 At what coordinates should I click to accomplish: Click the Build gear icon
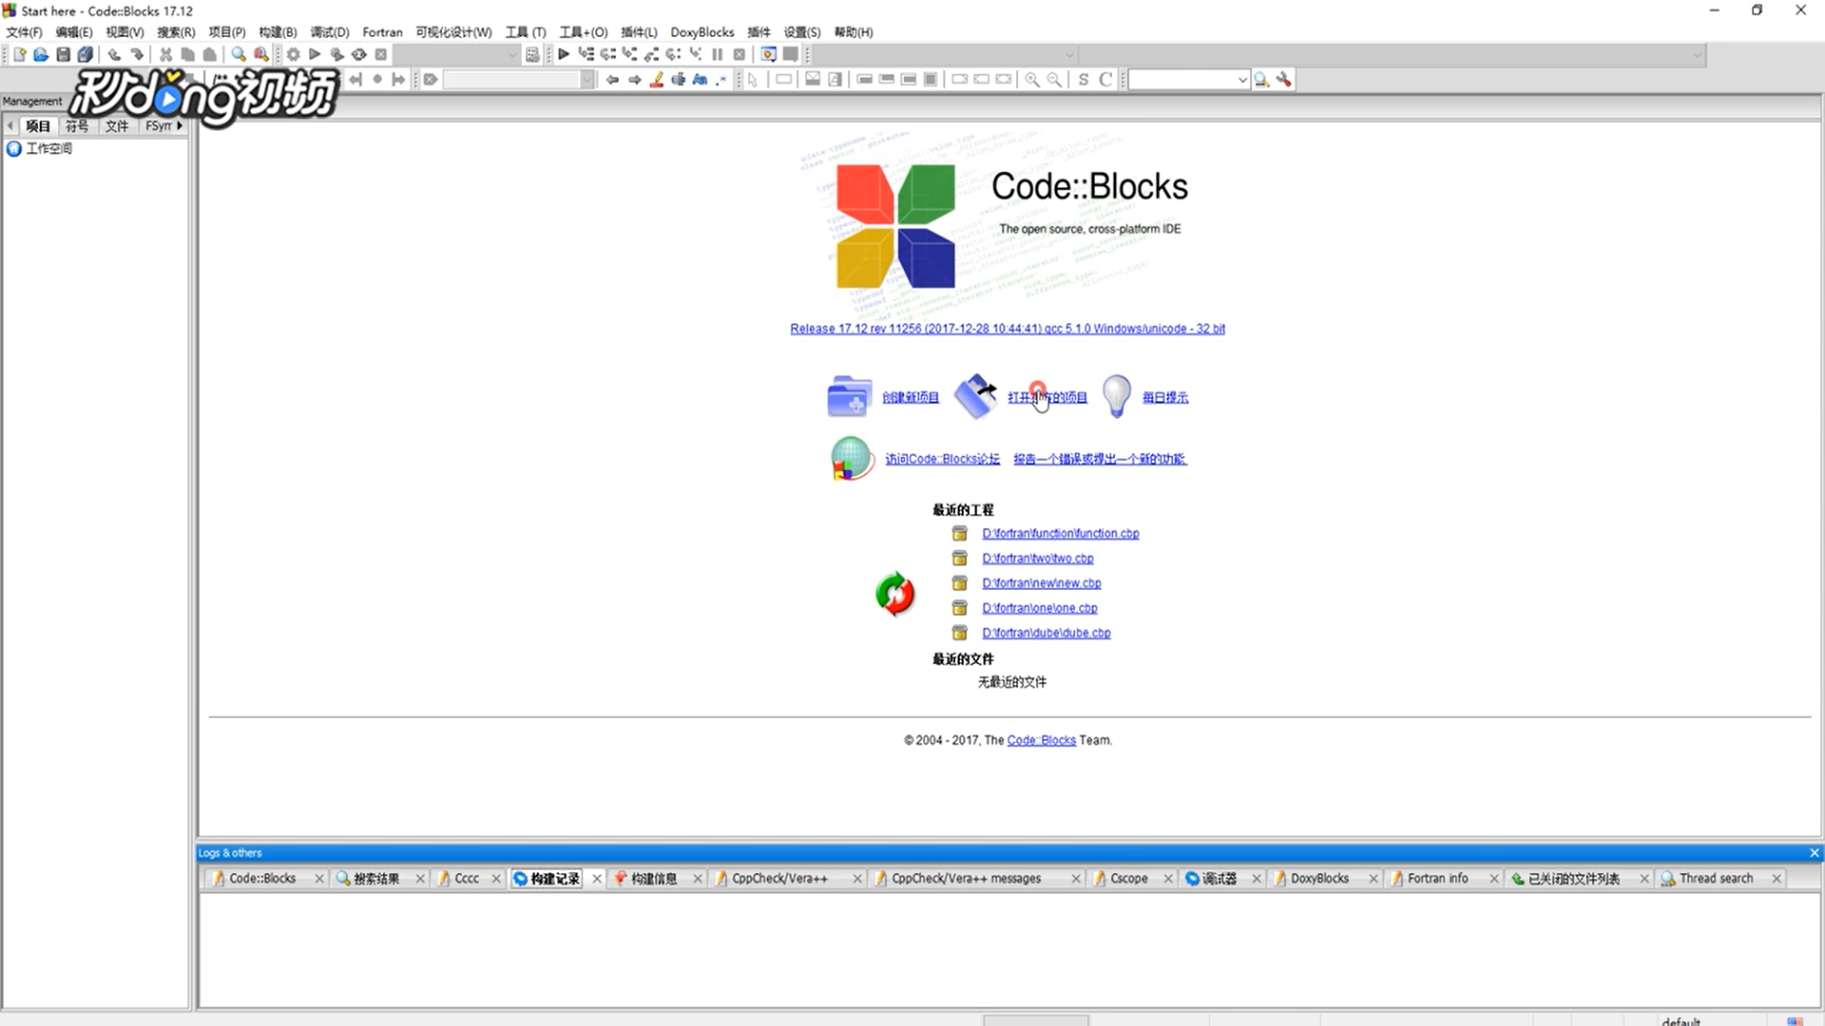click(x=293, y=54)
